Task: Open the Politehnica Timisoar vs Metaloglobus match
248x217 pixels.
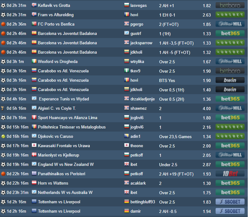Action: [72, 127]
